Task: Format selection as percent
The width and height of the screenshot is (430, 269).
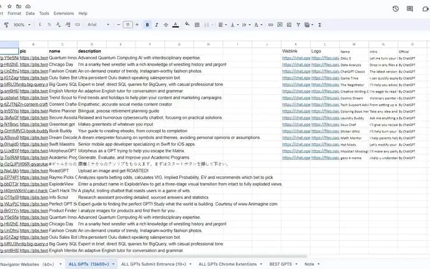Action: point(49,25)
